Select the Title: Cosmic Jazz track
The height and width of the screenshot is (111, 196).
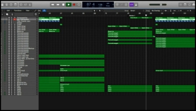(x=24, y=21)
